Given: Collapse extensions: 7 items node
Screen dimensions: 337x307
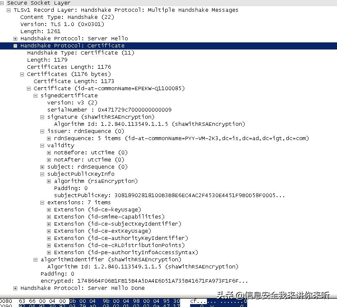Looking at the screenshot, I should 42,203.
